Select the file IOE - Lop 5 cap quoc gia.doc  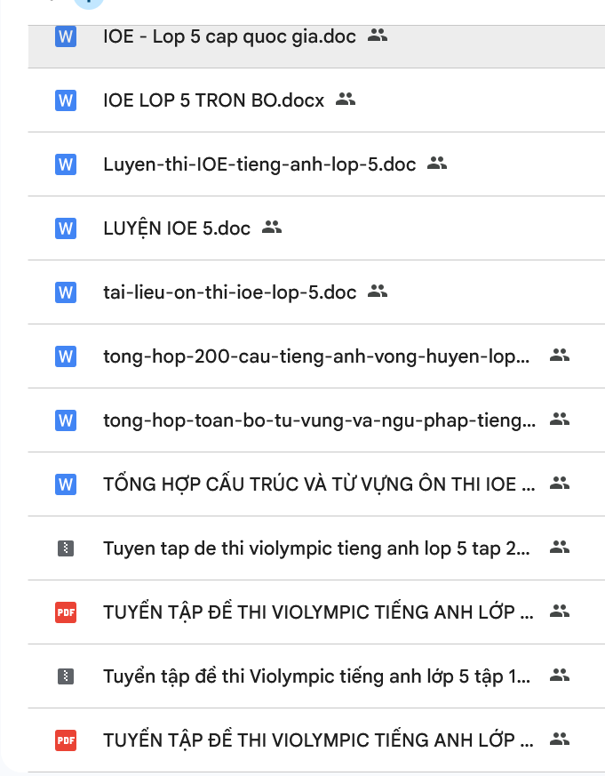click(x=229, y=37)
